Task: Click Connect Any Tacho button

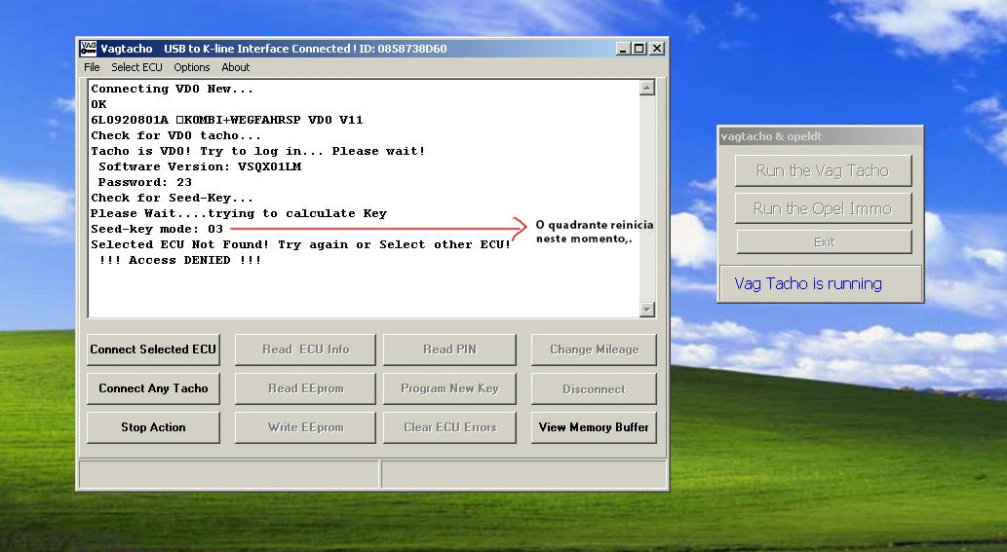Action: 153,388
